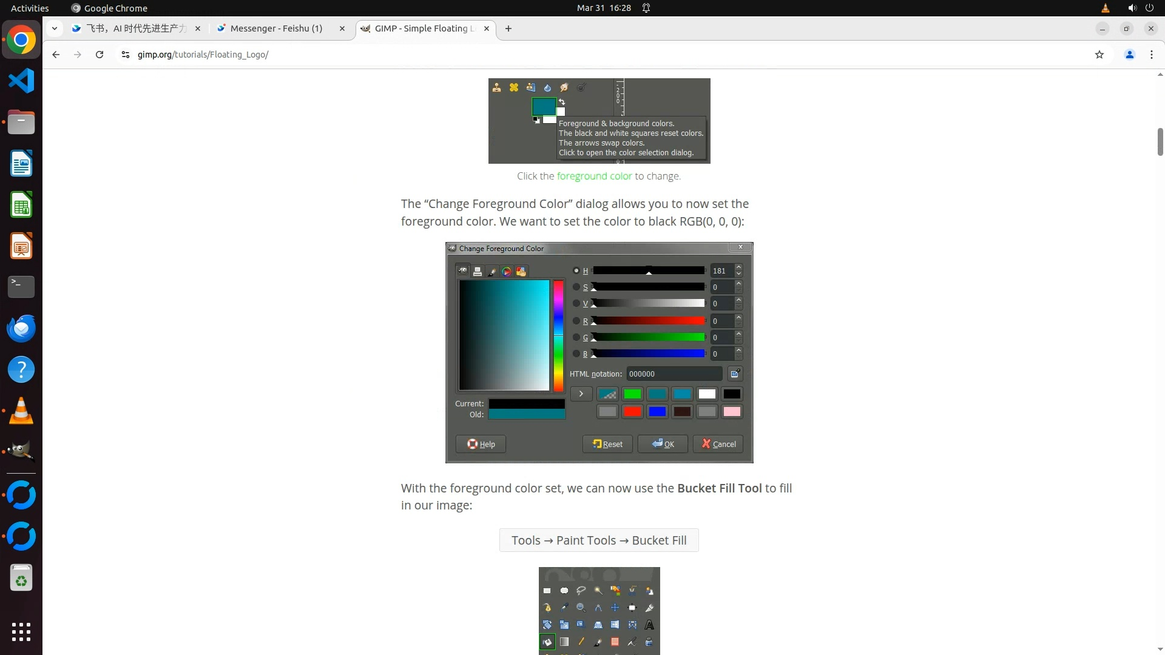This screenshot has width=1165, height=655.
Task: Reload the GIMP tutorial page
Action: (100, 55)
